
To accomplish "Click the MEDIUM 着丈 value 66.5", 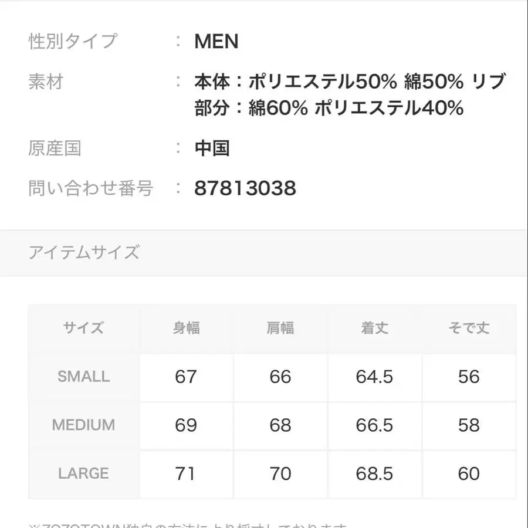I will pyautogui.click(x=374, y=425).
